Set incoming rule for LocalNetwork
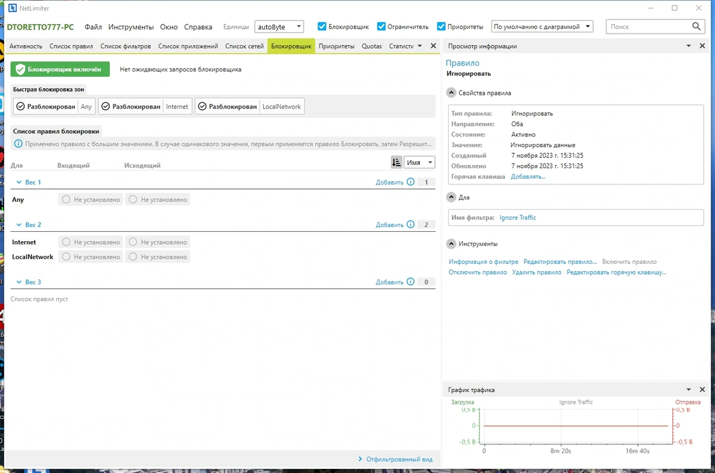This screenshot has height=473, width=715. coord(91,257)
